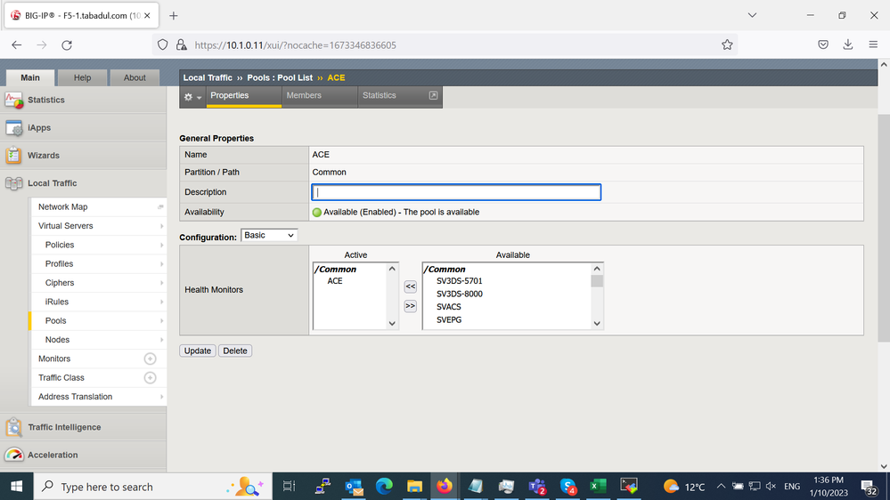Expand the Statistics section in sidebar

(45, 101)
